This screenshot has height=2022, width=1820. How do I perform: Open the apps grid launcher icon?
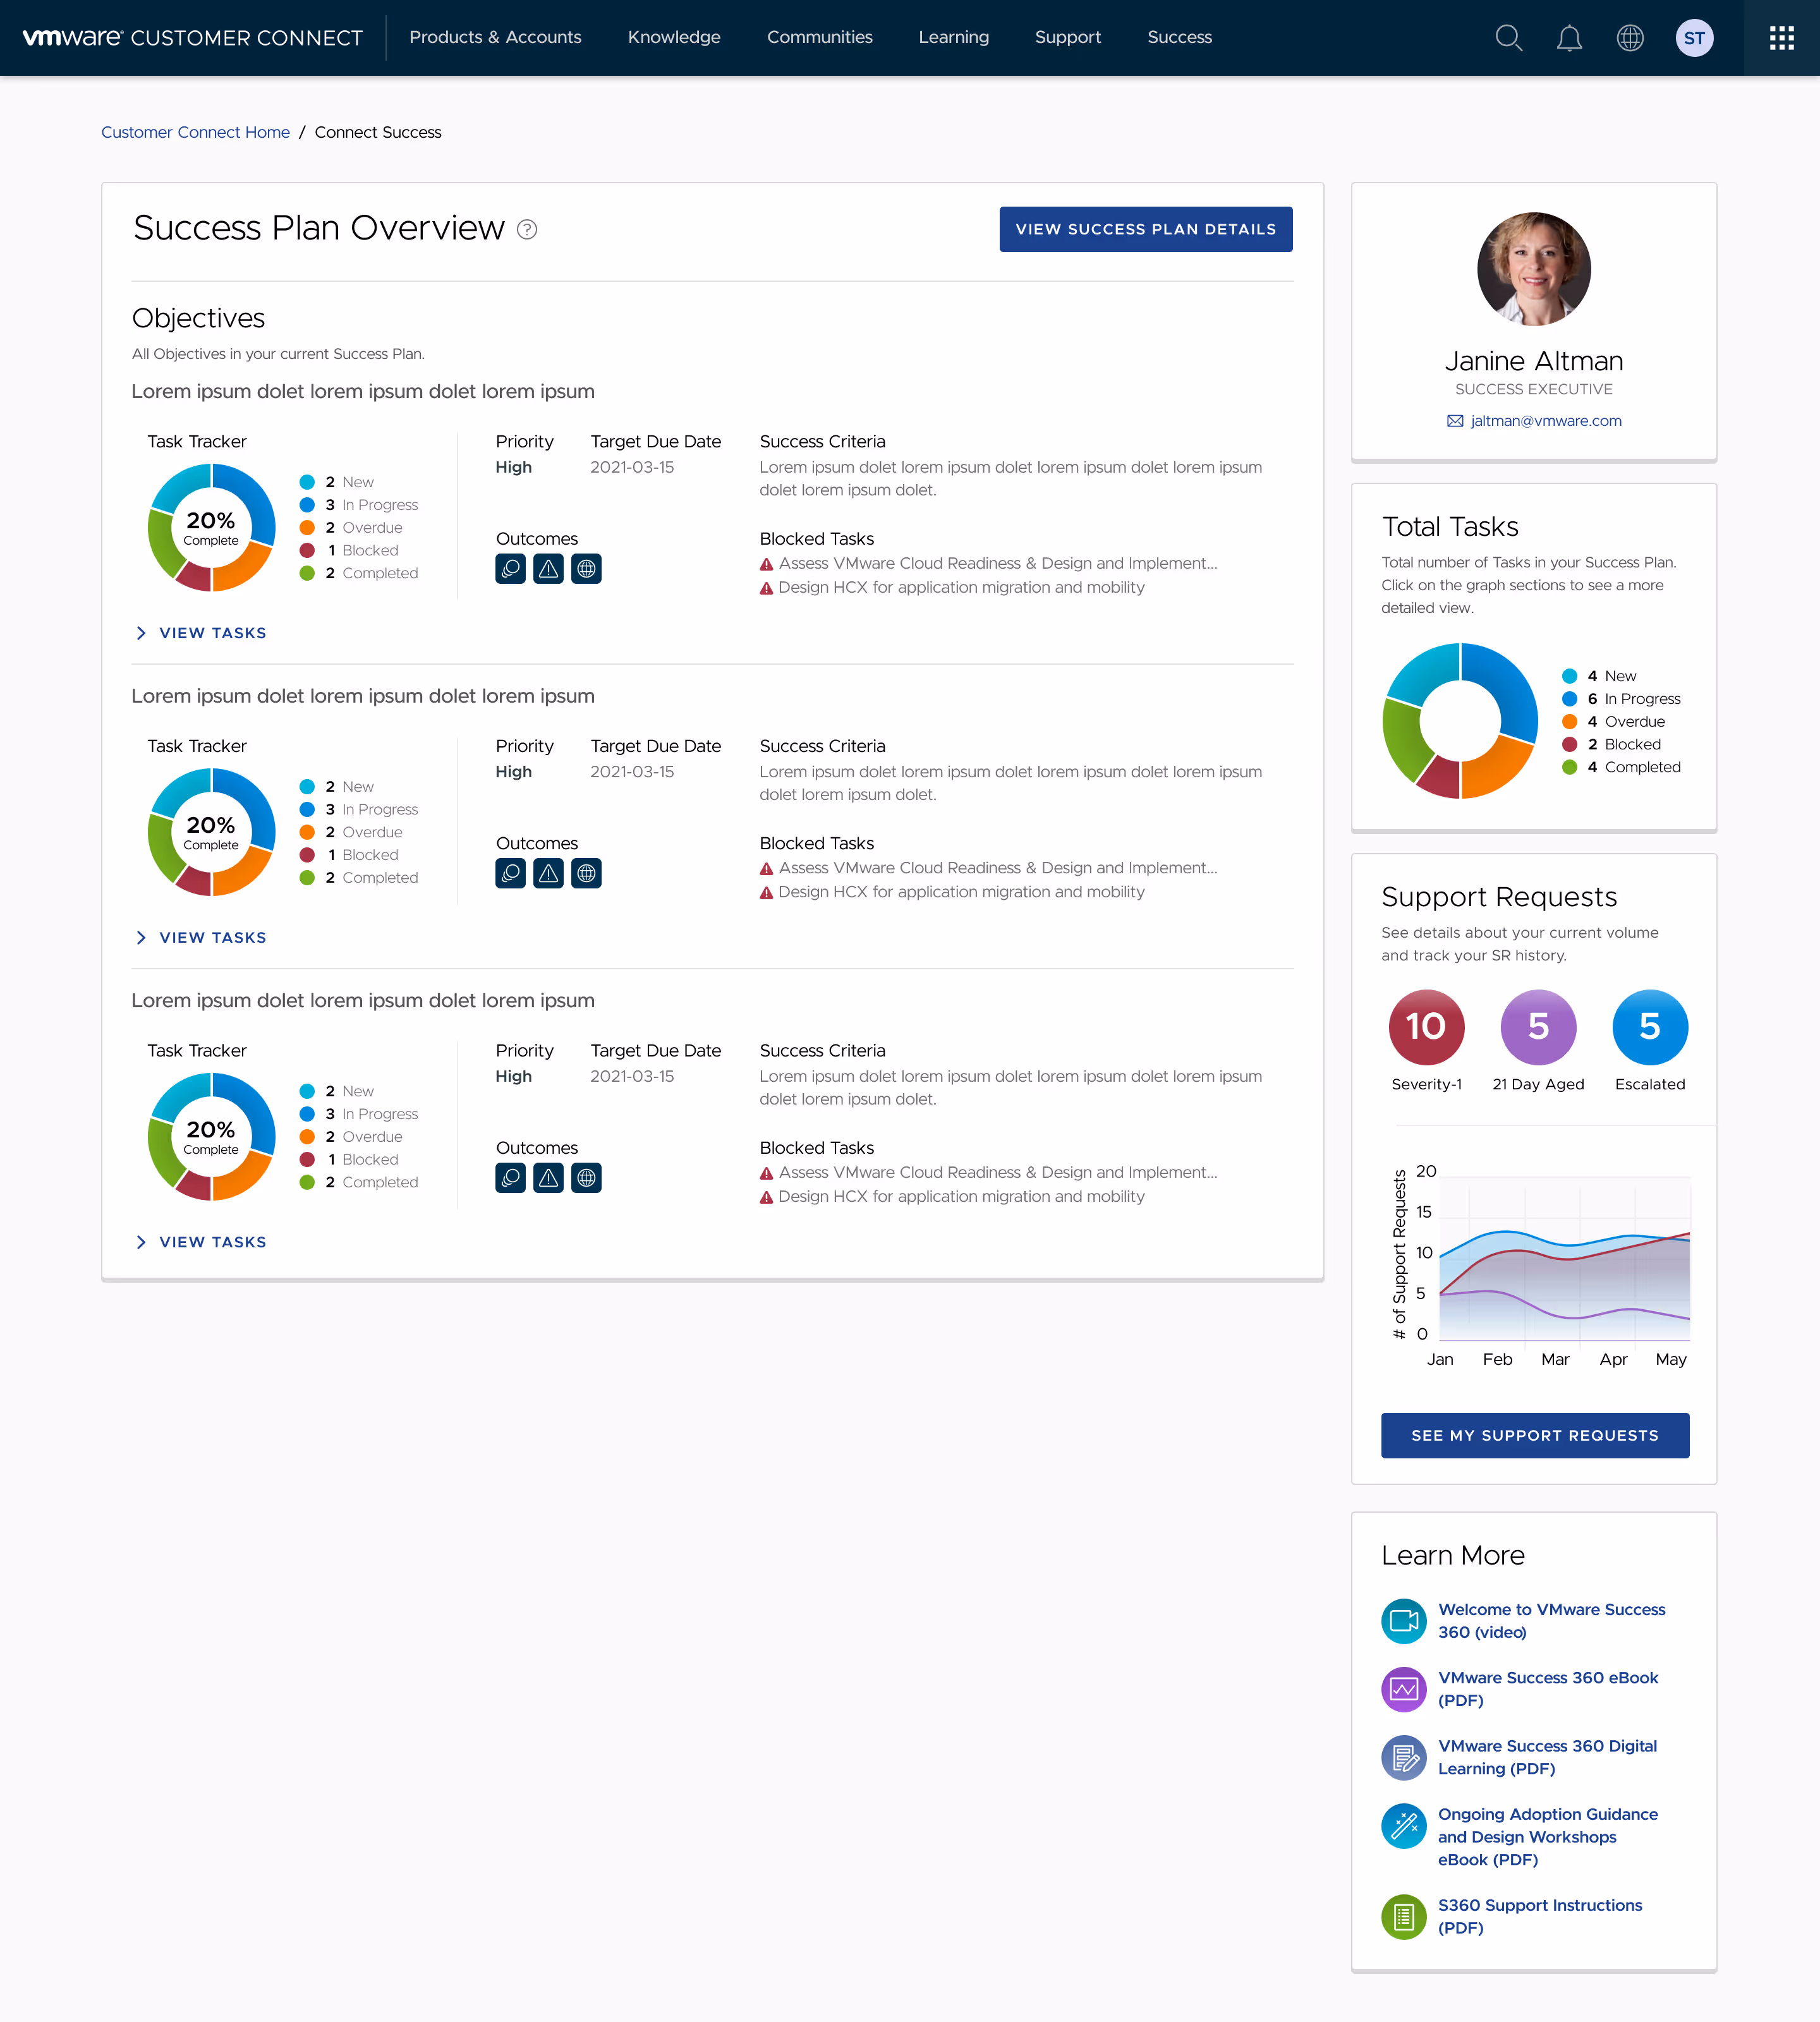[x=1781, y=38]
